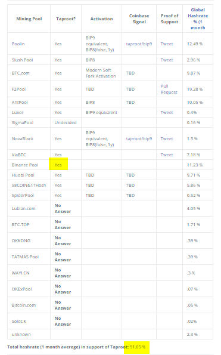Screen dimensions: 221x355
Task: Select the Coinbase Signal column header
Action: (139, 18)
